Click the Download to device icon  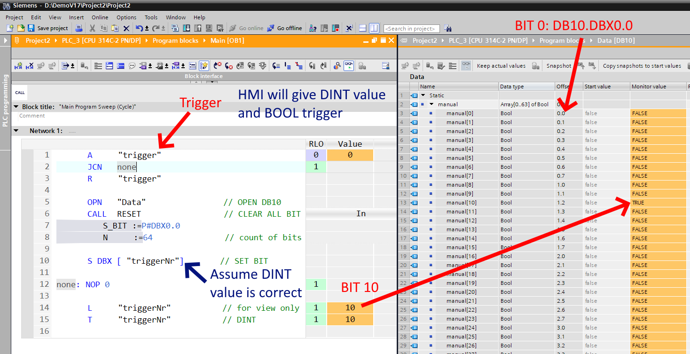click(x=187, y=28)
